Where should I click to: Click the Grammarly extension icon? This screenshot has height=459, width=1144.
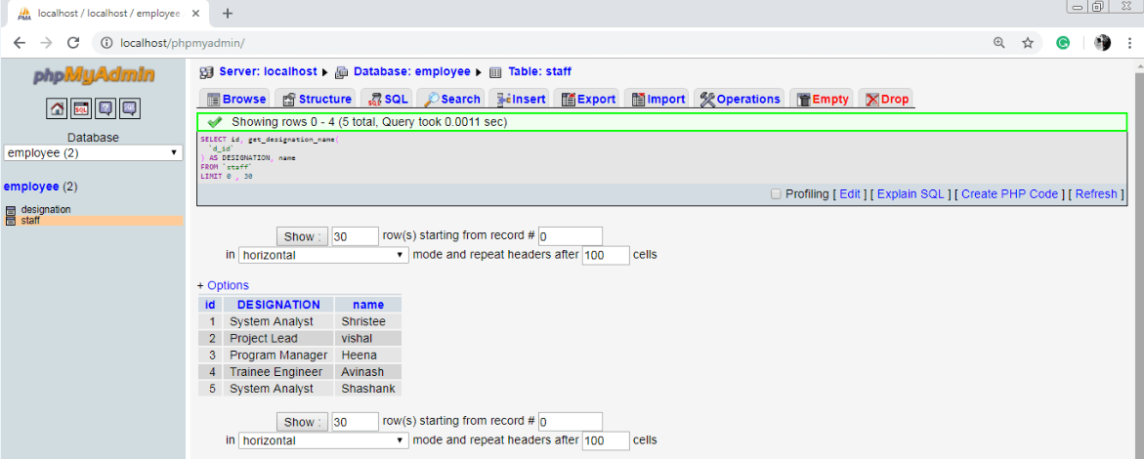pyautogui.click(x=1064, y=43)
